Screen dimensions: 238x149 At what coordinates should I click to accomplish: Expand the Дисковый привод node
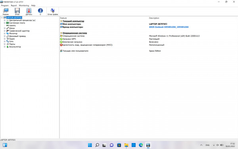coord(4,36)
